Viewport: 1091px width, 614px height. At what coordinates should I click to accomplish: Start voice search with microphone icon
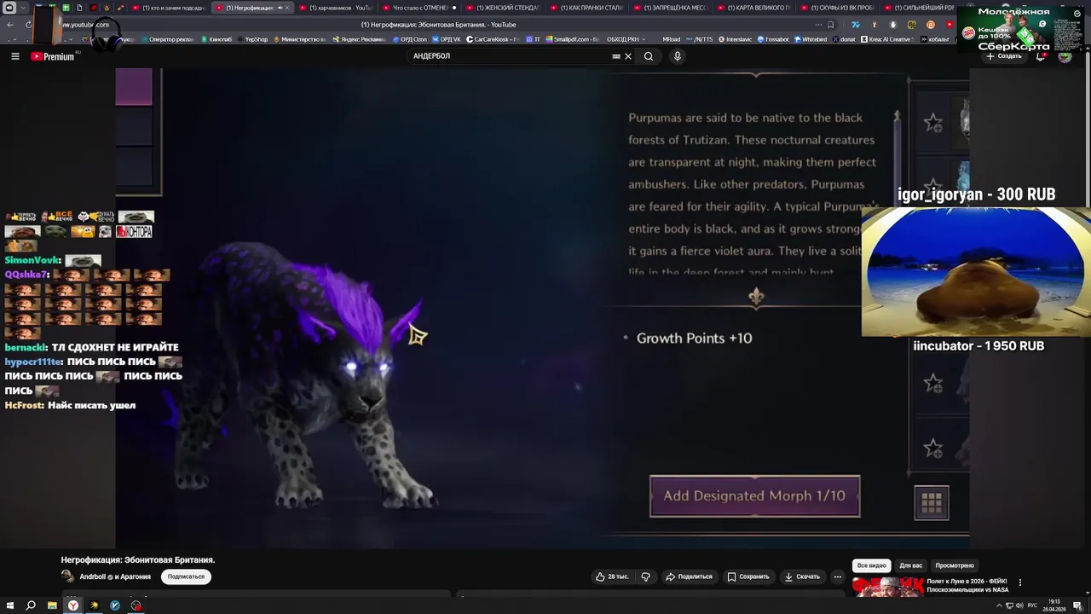point(678,56)
